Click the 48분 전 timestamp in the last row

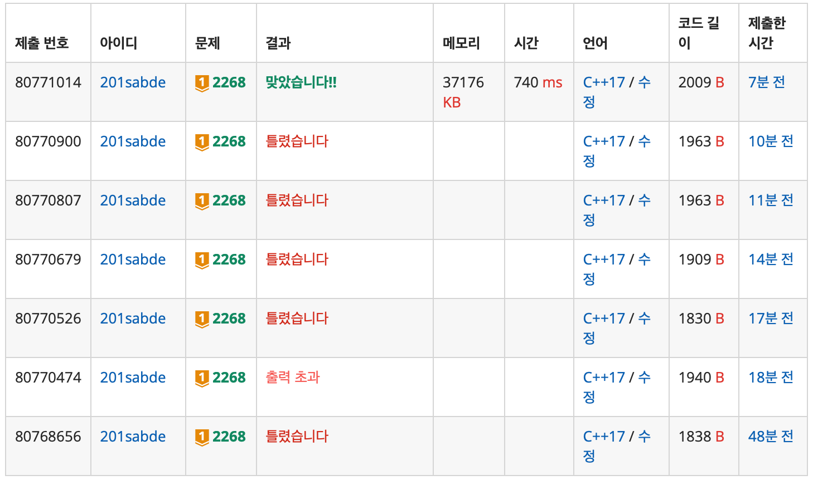point(770,437)
